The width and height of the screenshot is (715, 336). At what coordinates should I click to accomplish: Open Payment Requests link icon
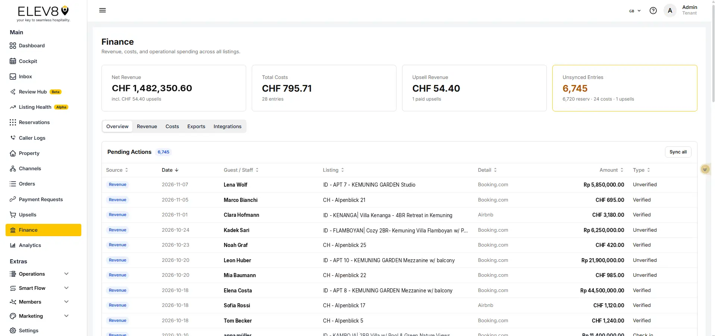pyautogui.click(x=13, y=199)
